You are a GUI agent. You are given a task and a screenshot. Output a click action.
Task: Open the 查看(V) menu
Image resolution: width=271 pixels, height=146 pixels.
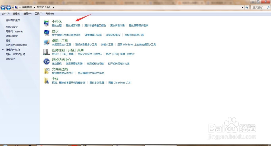click(x=27, y=14)
